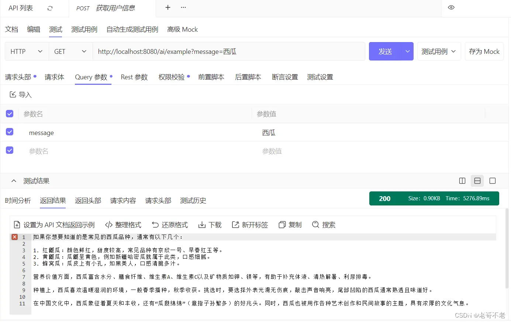Download the response result
The width and height of the screenshot is (511, 322).
tap(210, 225)
